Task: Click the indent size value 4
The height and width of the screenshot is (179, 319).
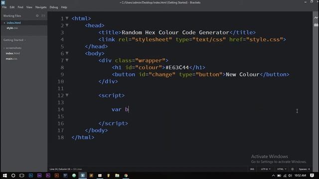Action: click(309, 169)
